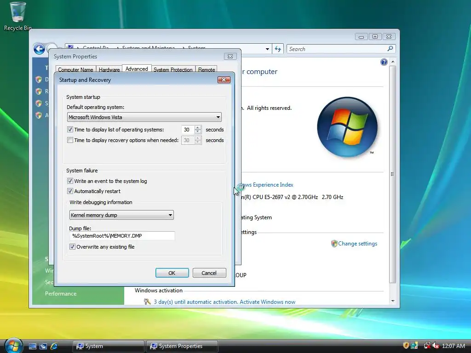Open the help question mark icon

tap(384, 62)
